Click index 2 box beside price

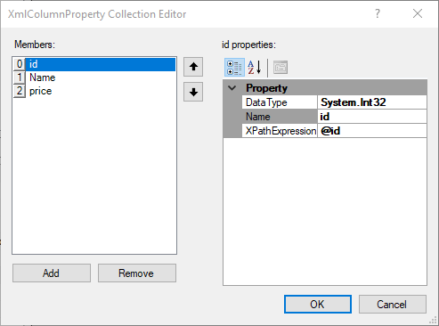tap(20, 91)
